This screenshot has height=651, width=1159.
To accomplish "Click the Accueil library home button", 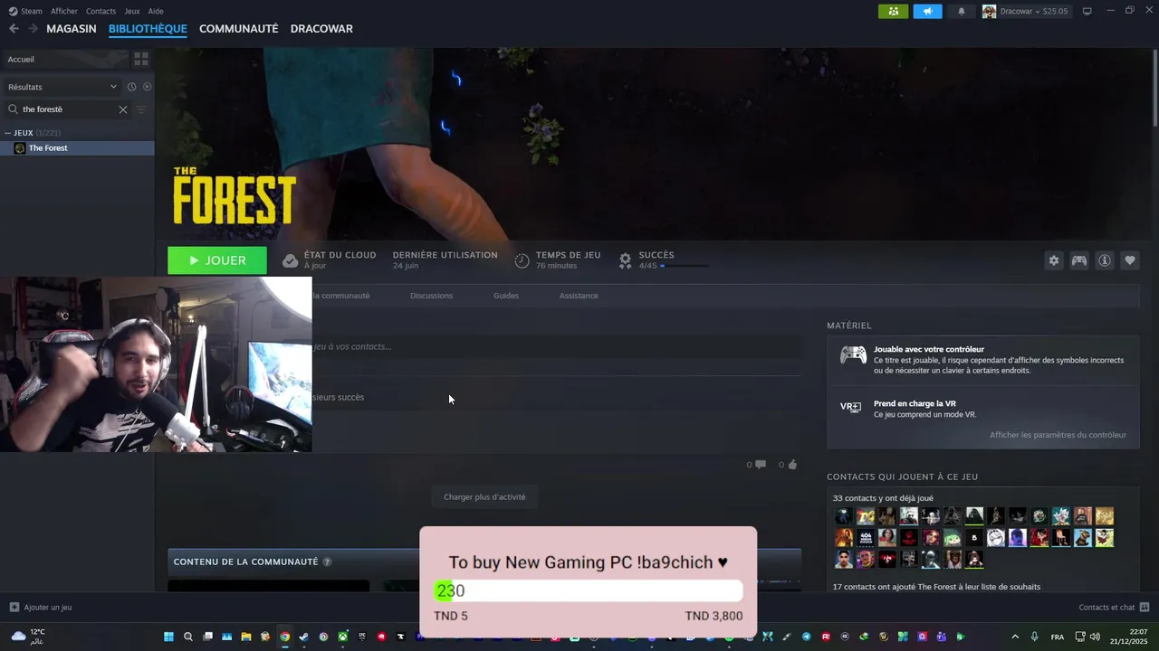I will (65, 59).
